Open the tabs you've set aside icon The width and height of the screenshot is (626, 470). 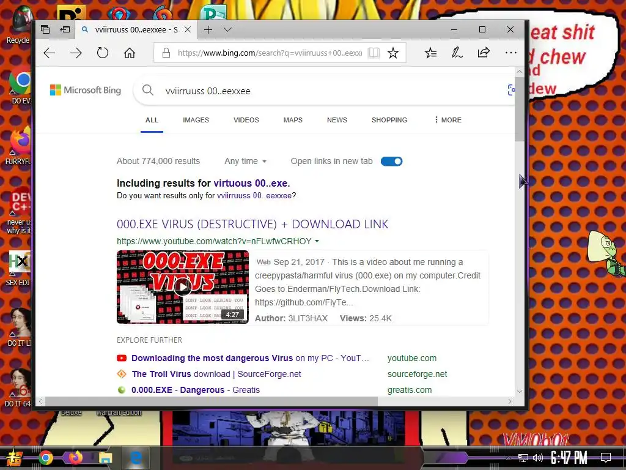(x=45, y=29)
